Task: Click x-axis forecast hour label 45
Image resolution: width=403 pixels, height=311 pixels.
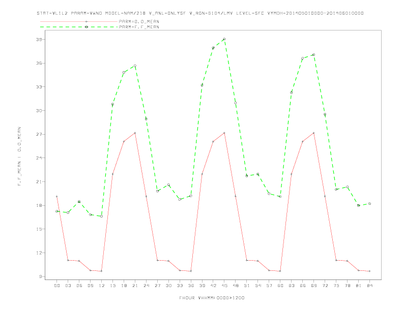Action: click(224, 286)
